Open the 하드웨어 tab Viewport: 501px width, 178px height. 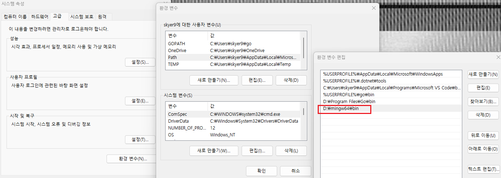pyautogui.click(x=40, y=17)
